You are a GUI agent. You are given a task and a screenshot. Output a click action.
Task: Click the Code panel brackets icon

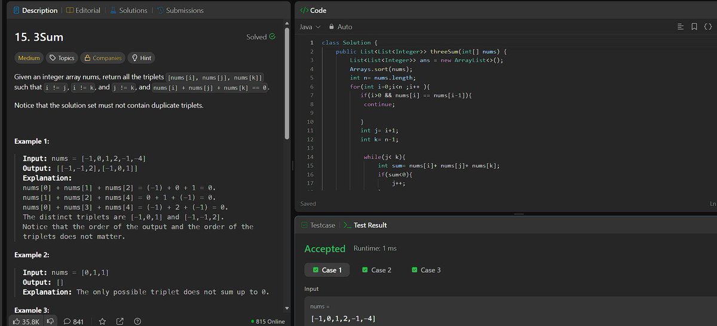(x=304, y=10)
